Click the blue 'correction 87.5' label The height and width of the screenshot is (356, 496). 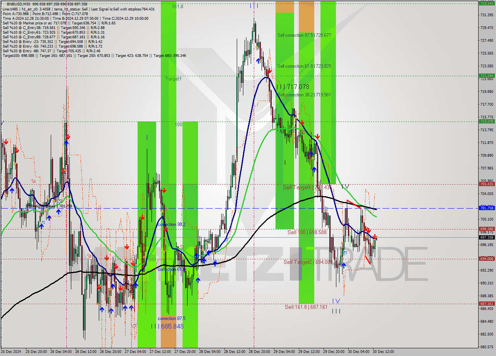[x=172, y=318]
